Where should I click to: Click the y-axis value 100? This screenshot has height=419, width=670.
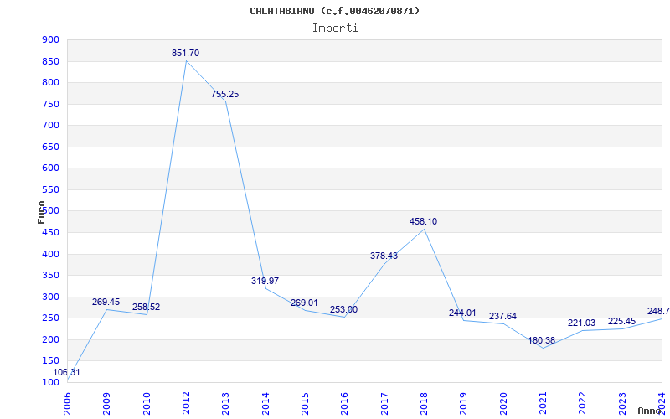coord(50,382)
